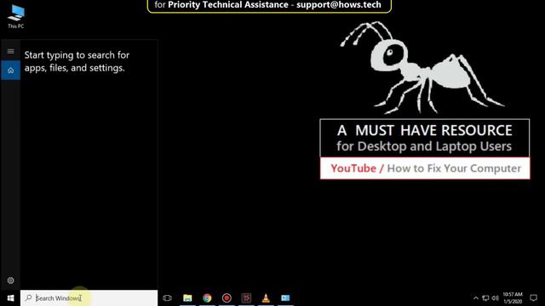The image size is (545, 306).
Task: Show hidden system tray icons
Action: (476, 298)
